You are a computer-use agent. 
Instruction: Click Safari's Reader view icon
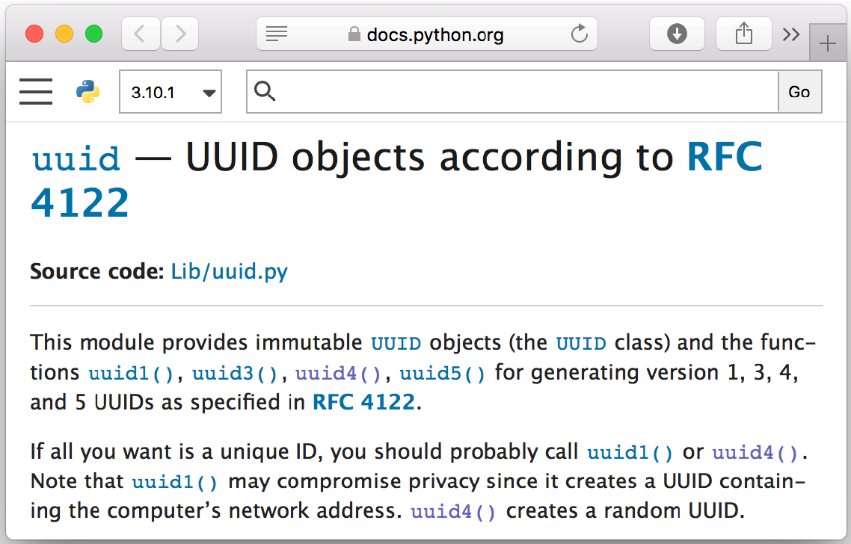(277, 34)
